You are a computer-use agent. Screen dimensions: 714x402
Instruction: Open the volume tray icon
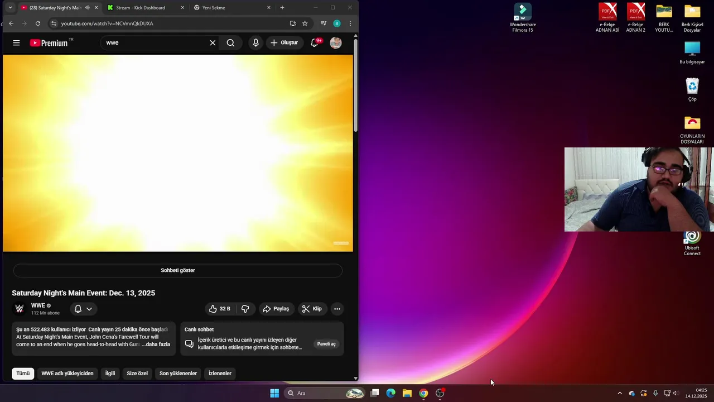pyautogui.click(x=676, y=393)
